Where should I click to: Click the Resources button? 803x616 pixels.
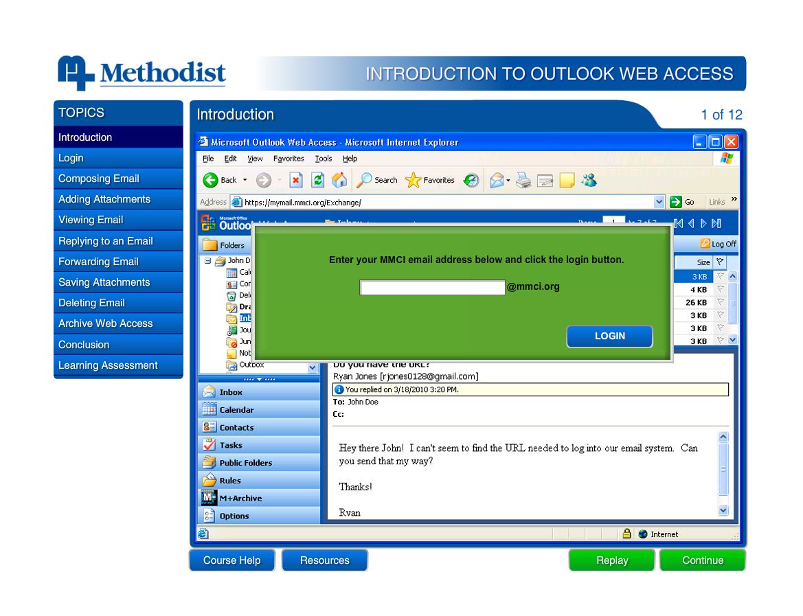point(325,560)
